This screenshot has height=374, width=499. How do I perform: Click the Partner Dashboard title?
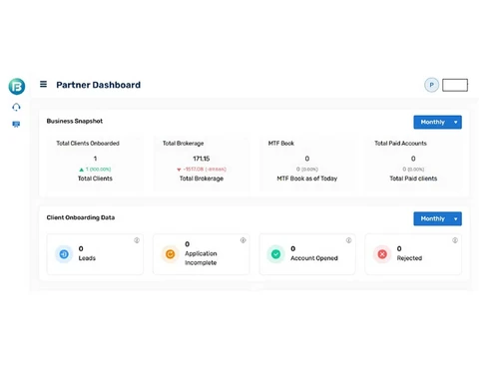[98, 85]
